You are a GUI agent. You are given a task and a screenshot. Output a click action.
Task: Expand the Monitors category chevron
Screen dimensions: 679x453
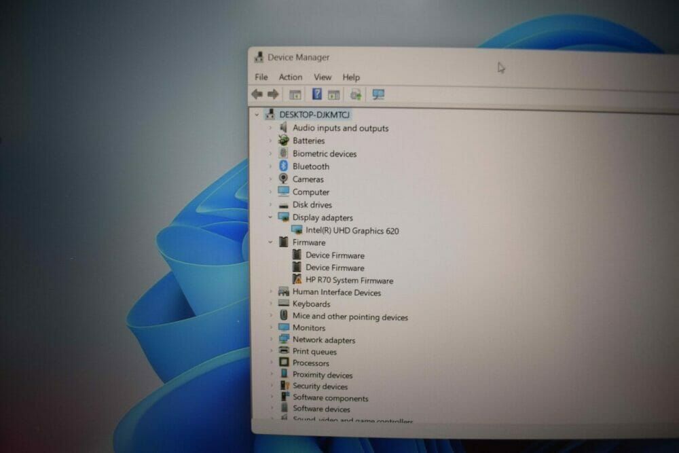click(x=271, y=328)
